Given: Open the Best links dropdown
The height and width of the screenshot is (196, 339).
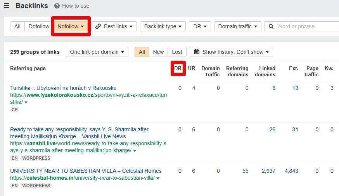Looking at the screenshot, I should pos(114,26).
